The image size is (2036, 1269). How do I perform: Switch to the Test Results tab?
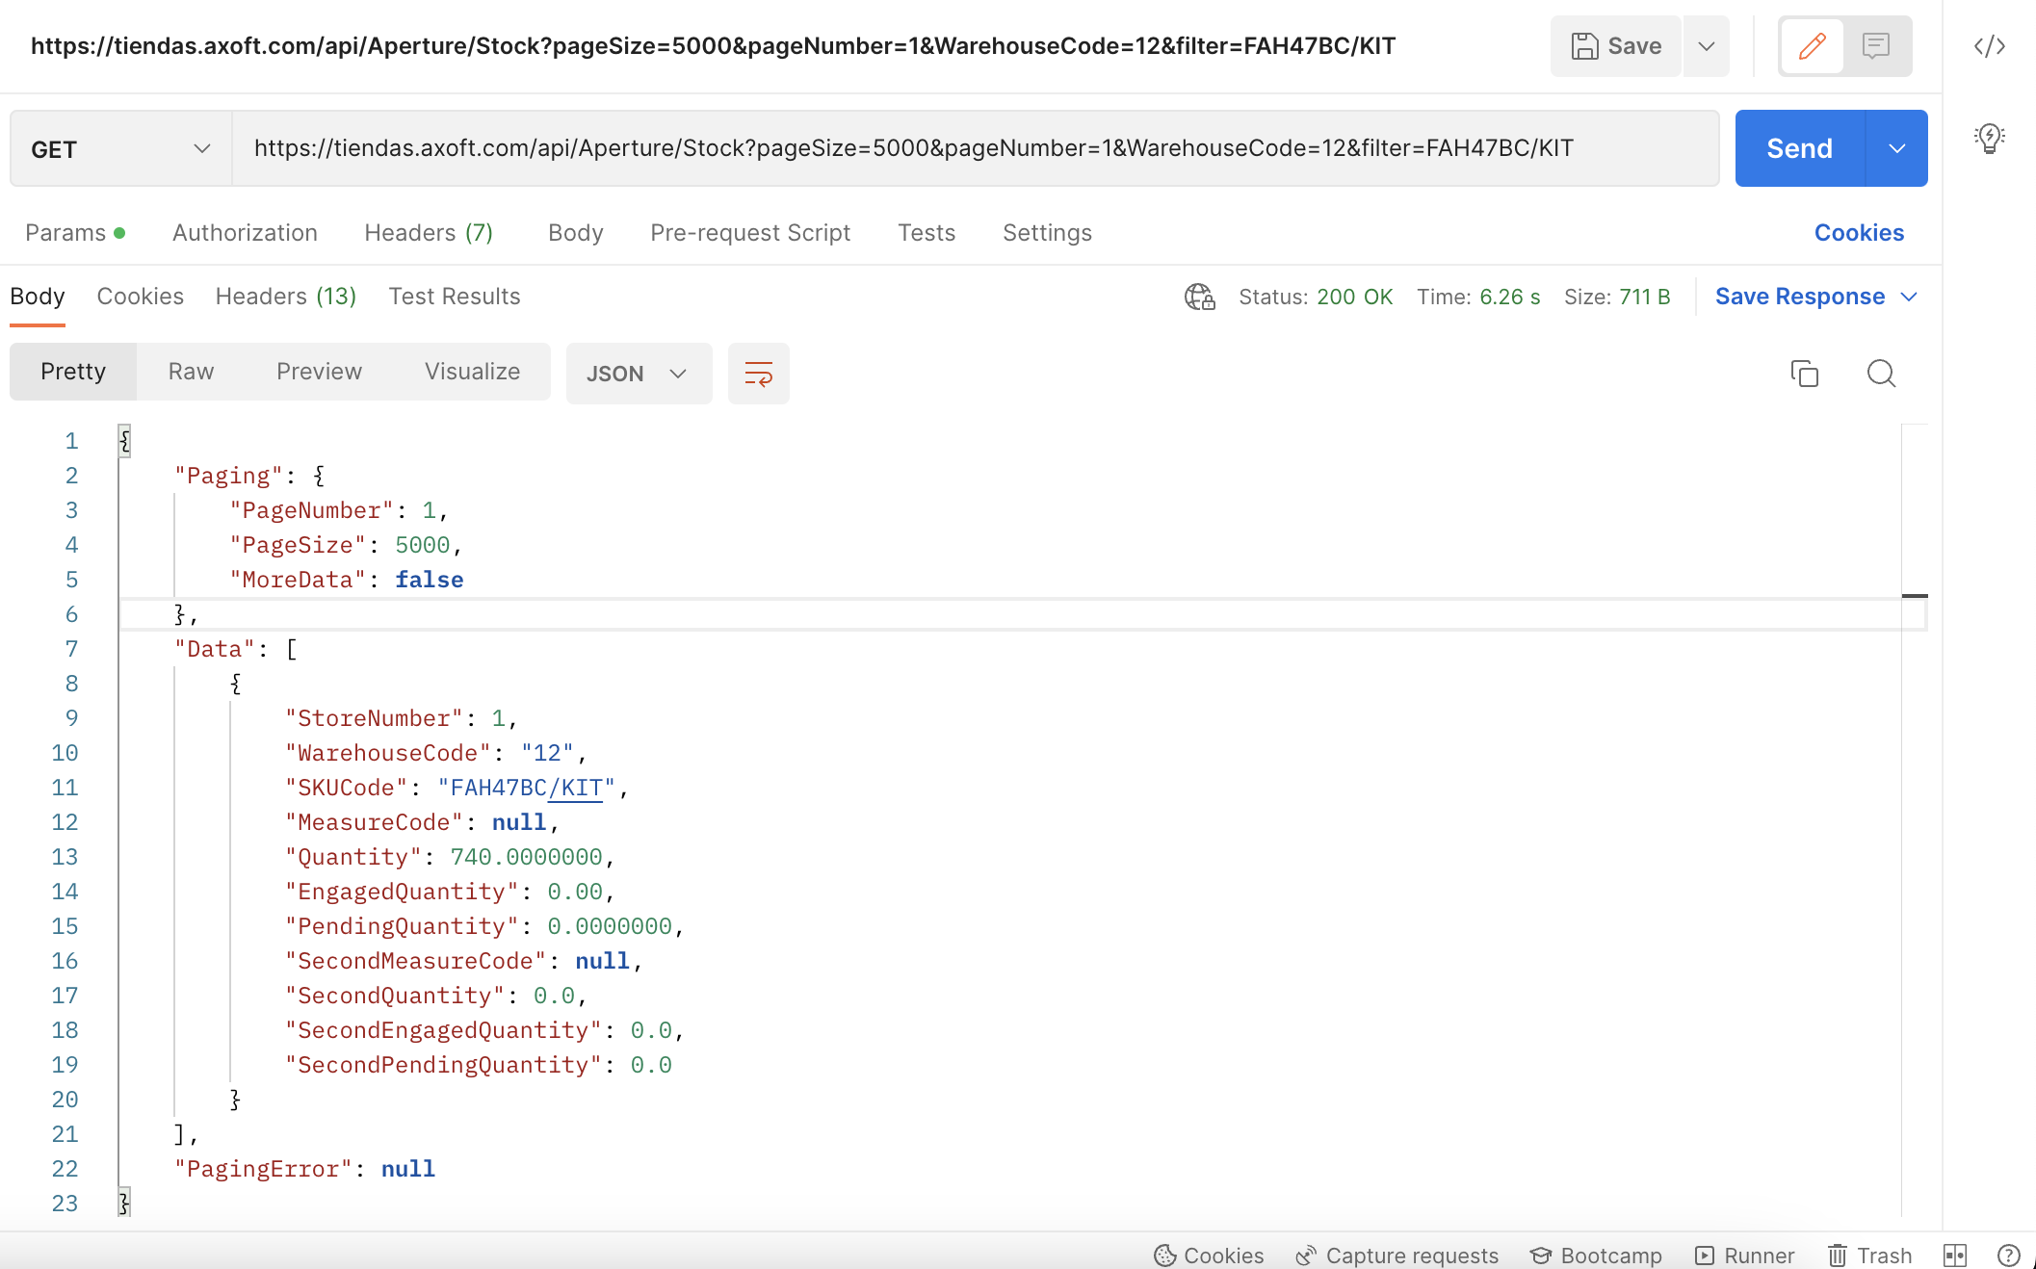coord(454,297)
